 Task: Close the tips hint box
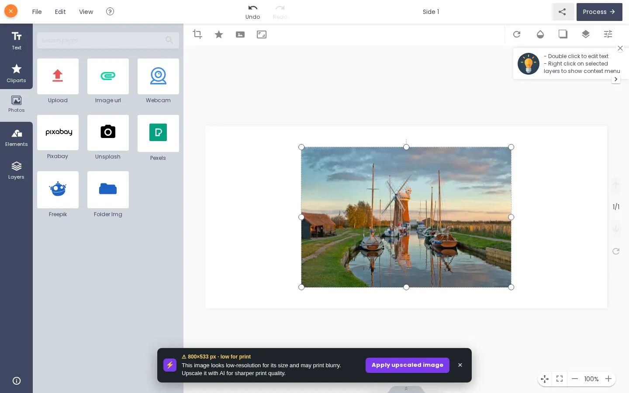coord(620,48)
